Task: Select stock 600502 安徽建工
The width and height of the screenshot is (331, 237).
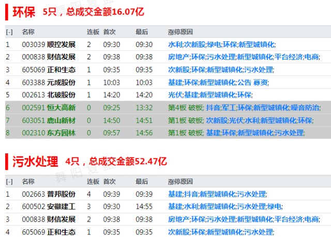Action: point(49,207)
